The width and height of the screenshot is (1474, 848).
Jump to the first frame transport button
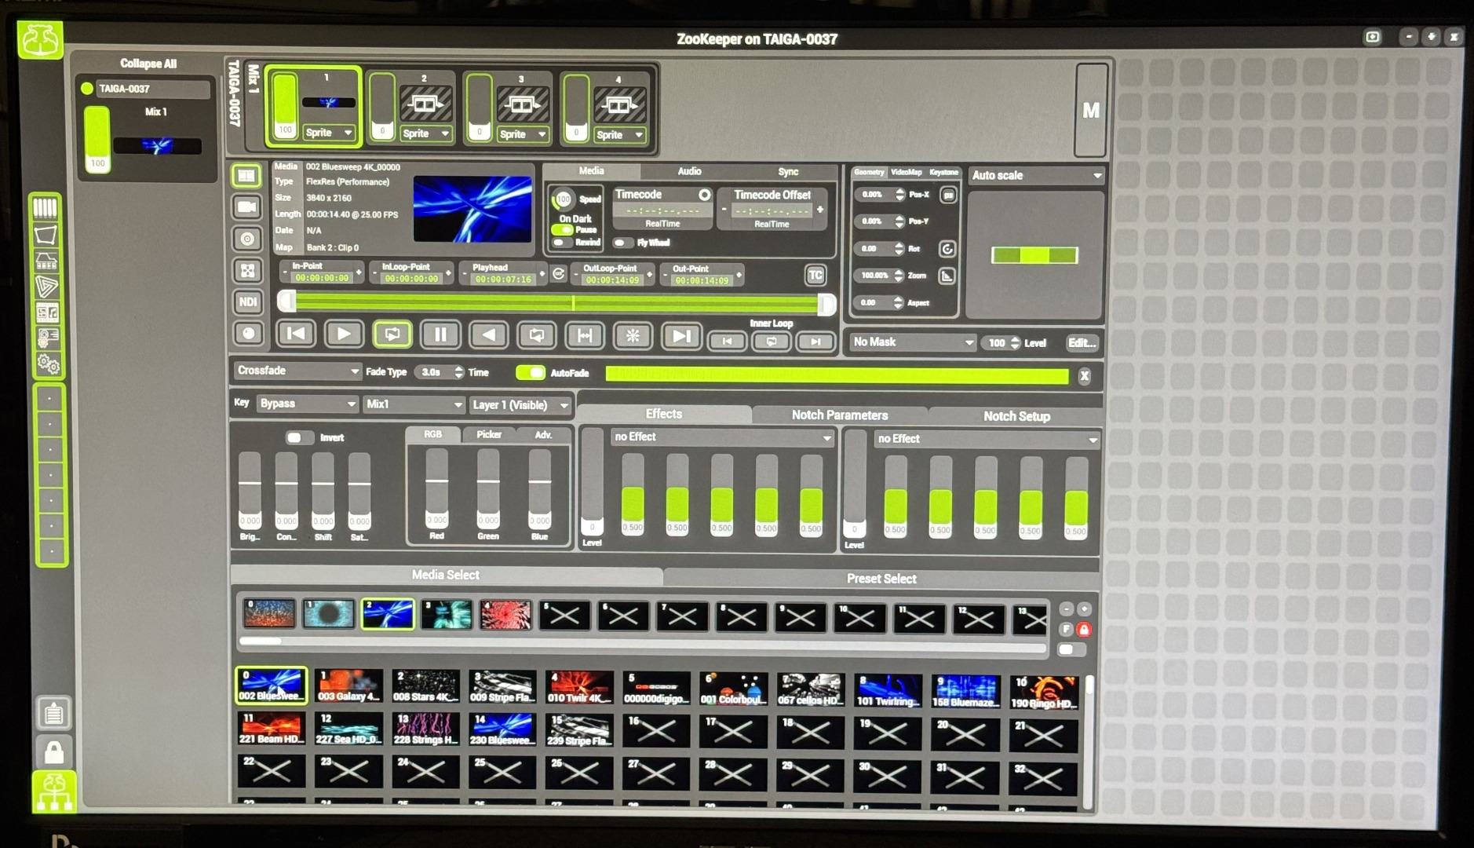(296, 334)
